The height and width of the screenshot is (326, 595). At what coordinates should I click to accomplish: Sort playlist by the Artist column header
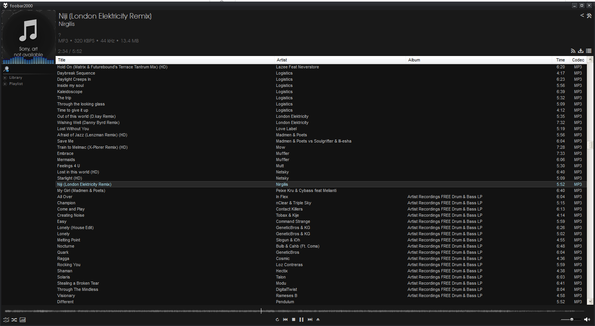[x=340, y=60]
